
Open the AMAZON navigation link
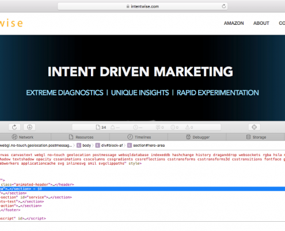pos(234,23)
